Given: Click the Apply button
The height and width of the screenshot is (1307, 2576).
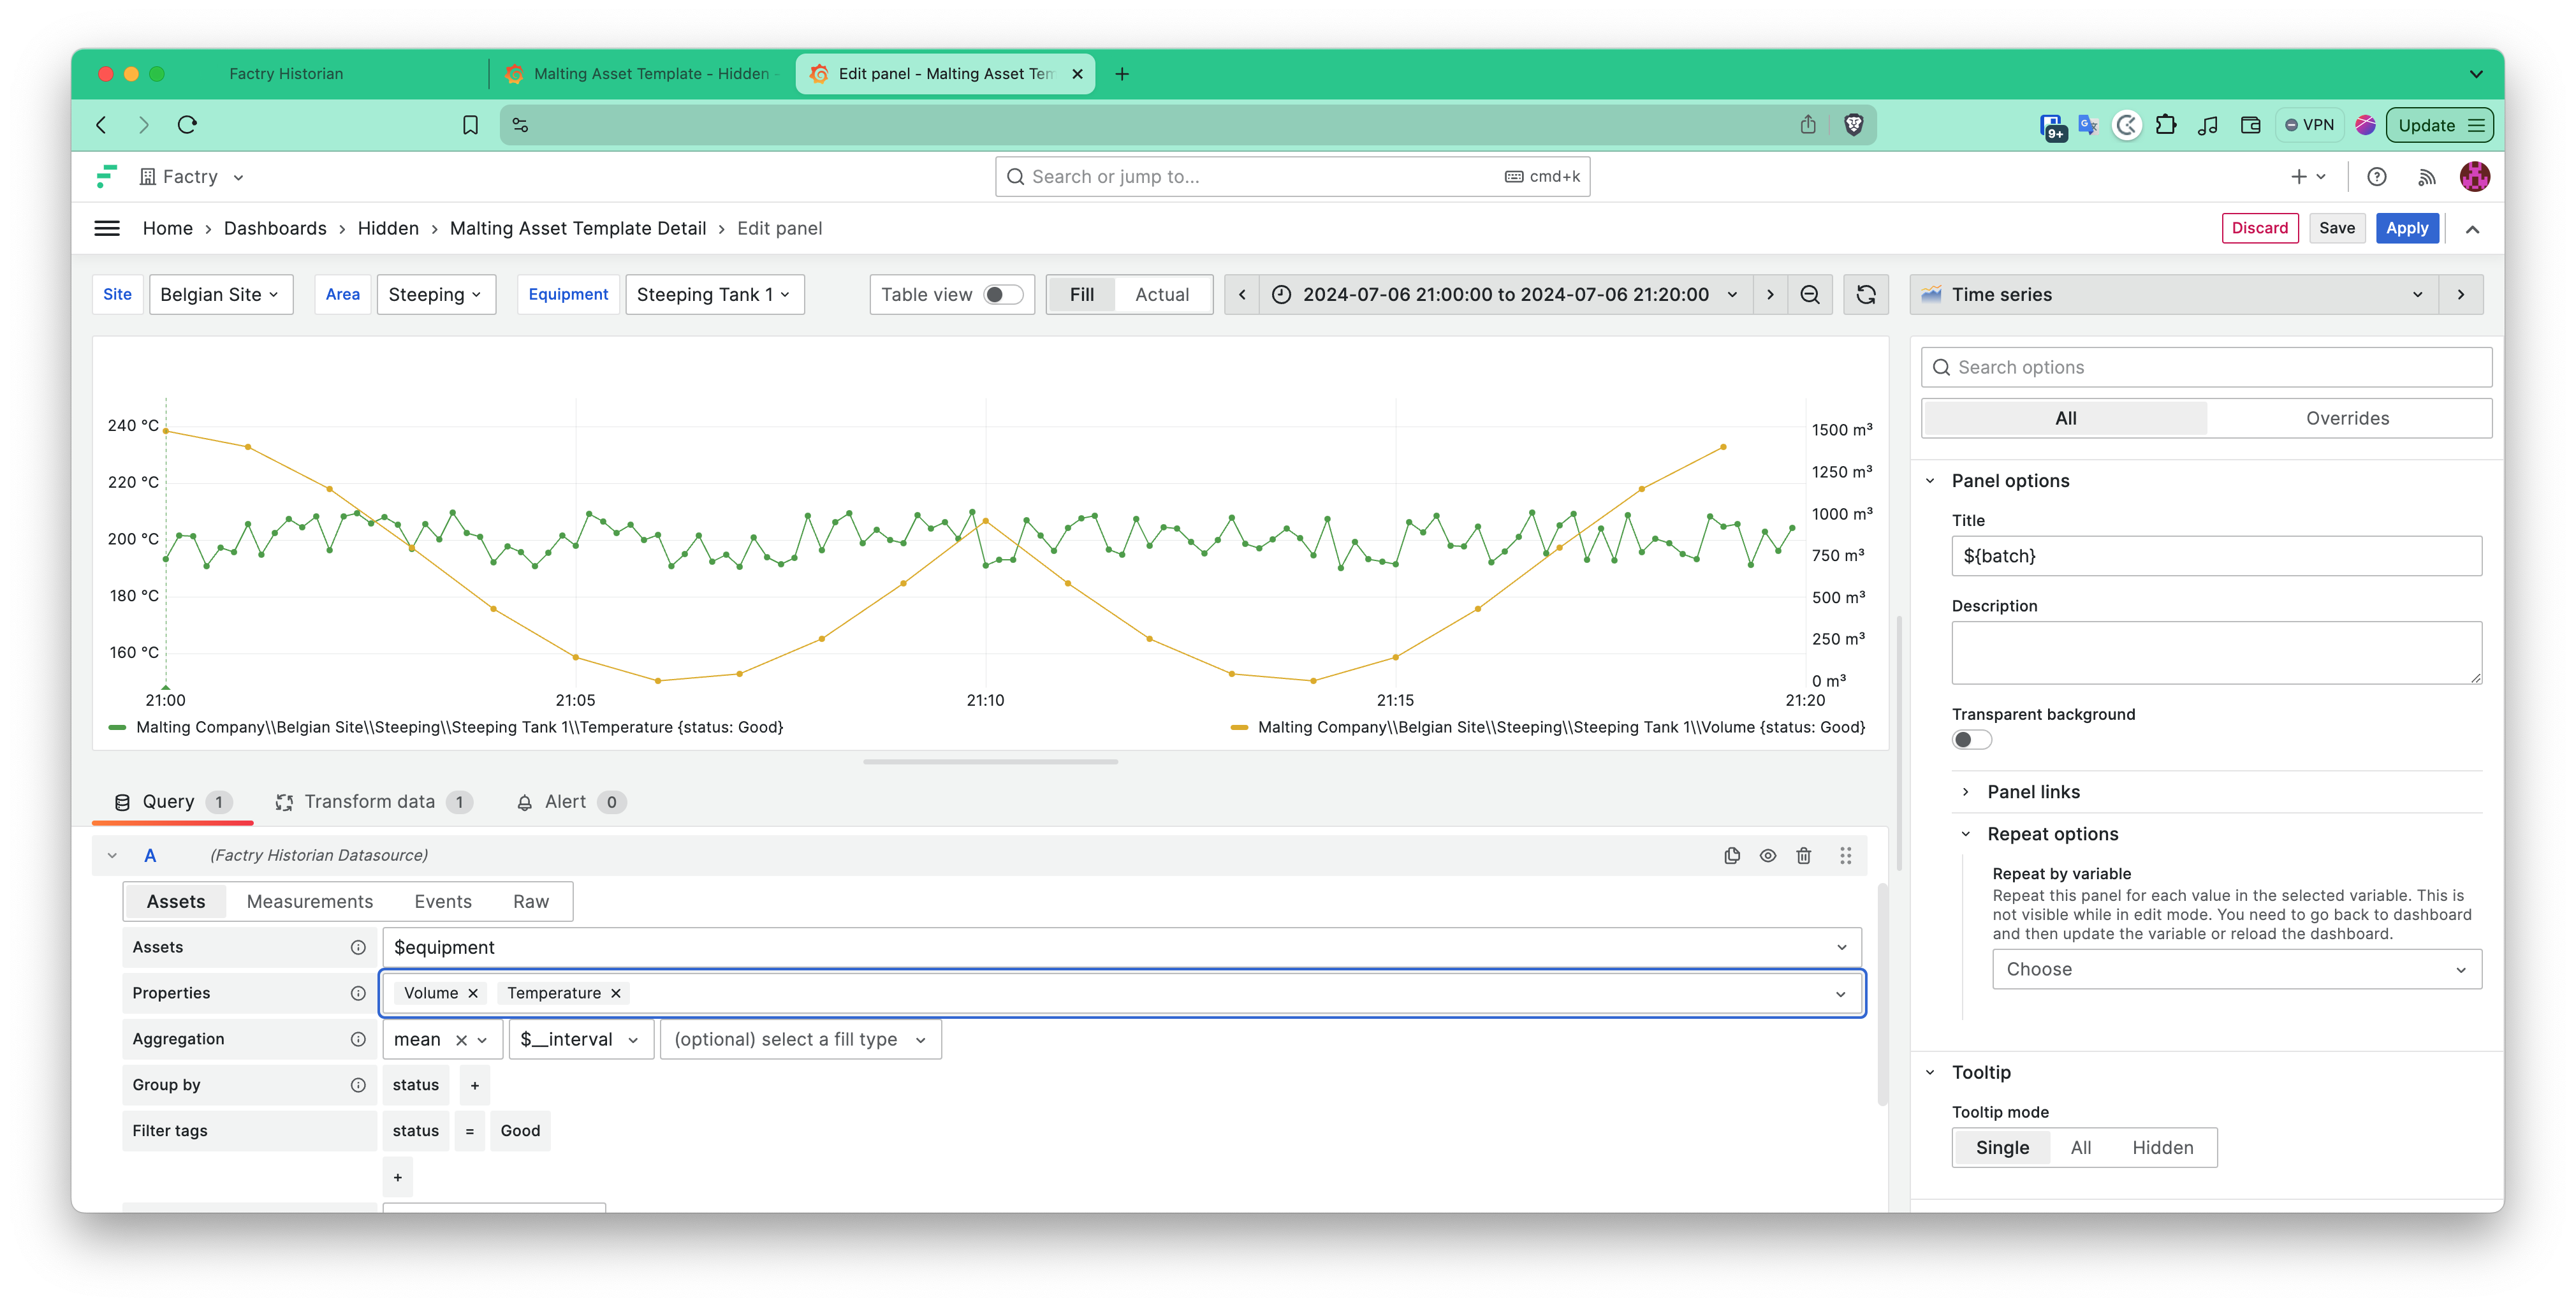Looking at the screenshot, I should 2407,228.
